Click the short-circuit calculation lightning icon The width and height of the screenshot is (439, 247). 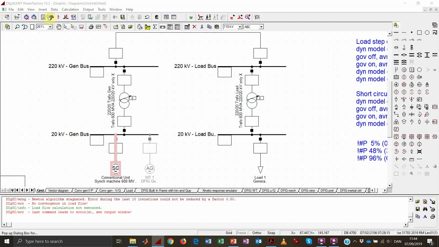point(58,17)
